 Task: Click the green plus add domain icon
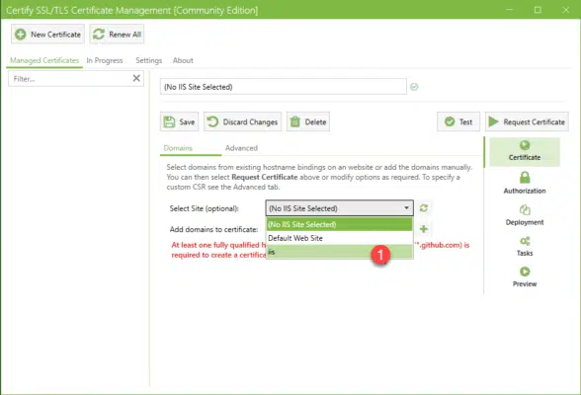(x=424, y=229)
